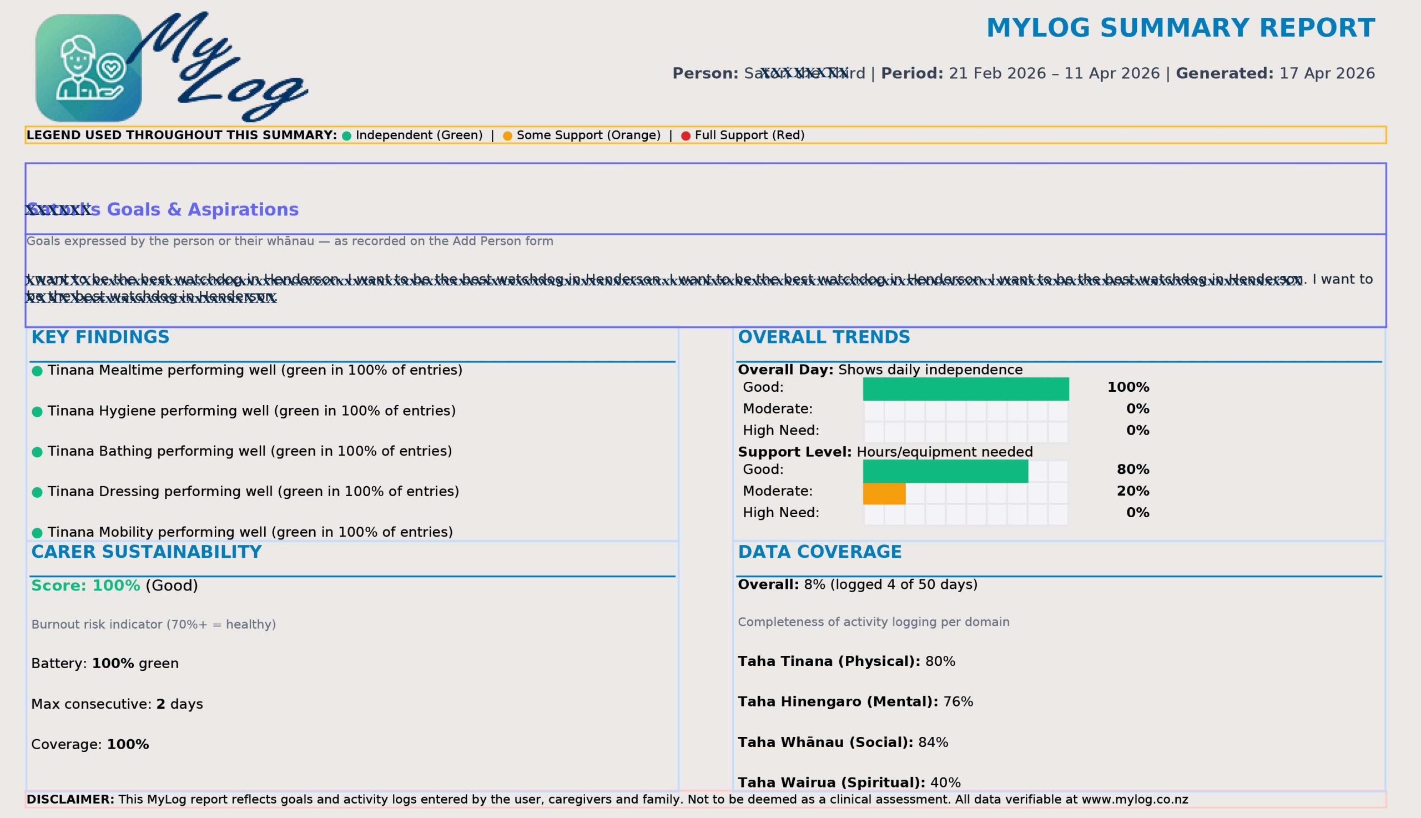The height and width of the screenshot is (818, 1421).
Task: Click Tinana Dressing performing well entry
Action: click(x=254, y=492)
